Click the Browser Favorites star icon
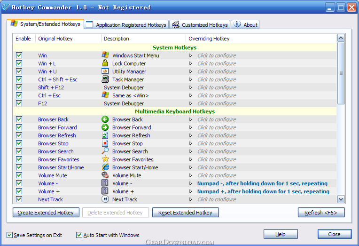The height and width of the screenshot is (246, 359). click(105, 159)
